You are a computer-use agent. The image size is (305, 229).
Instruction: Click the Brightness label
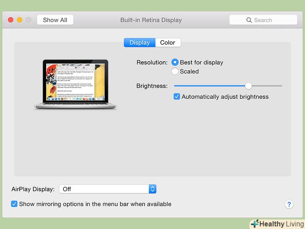pos(152,86)
